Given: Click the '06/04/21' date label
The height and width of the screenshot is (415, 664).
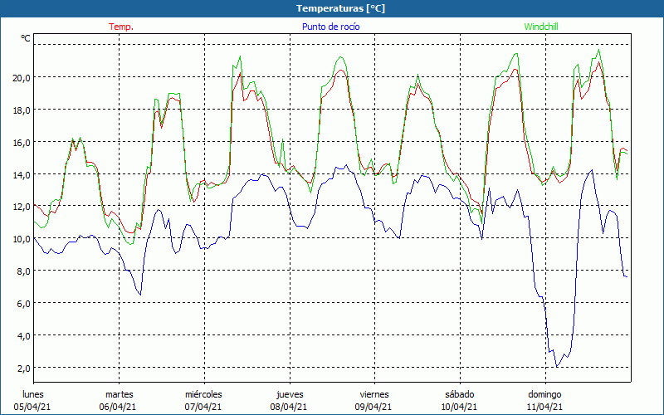Looking at the screenshot, I should 118,407.
